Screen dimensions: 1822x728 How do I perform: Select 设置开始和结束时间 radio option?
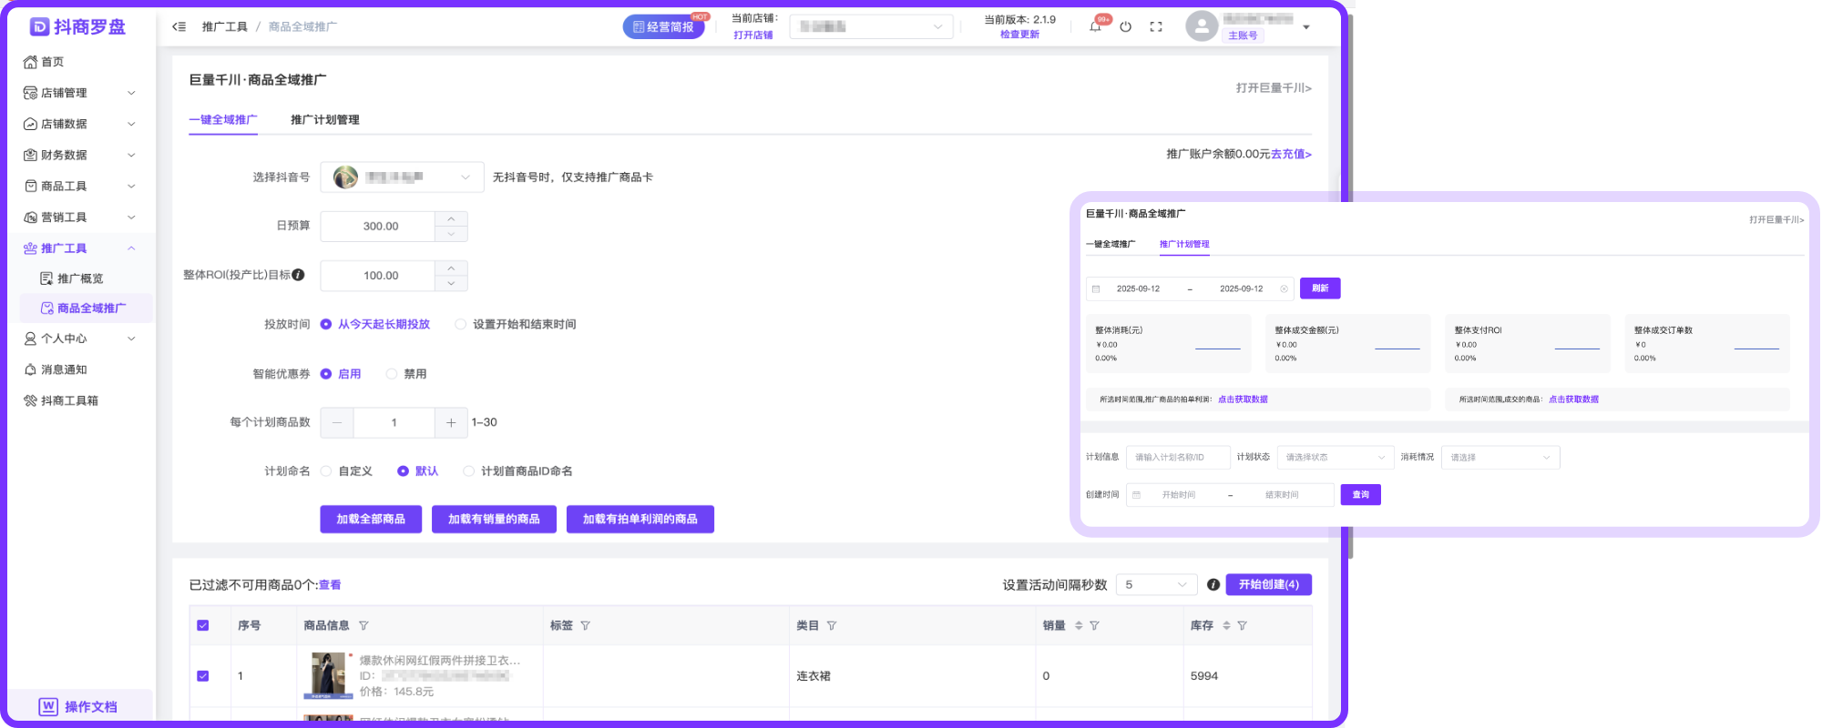click(461, 324)
